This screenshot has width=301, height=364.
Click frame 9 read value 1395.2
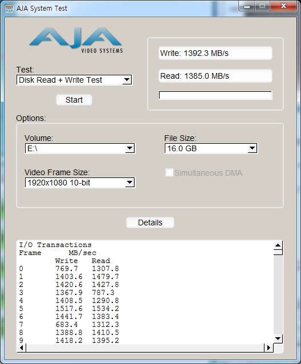(x=105, y=340)
